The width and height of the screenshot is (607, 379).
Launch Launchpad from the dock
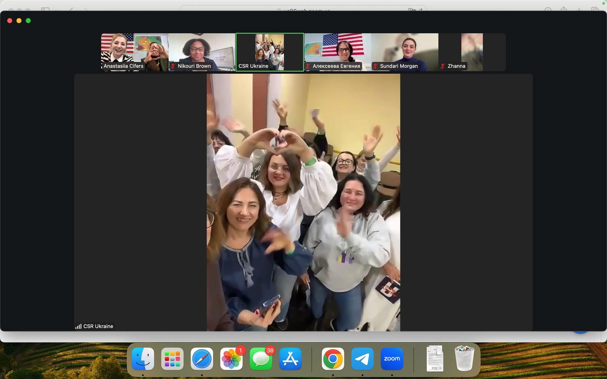(172, 359)
